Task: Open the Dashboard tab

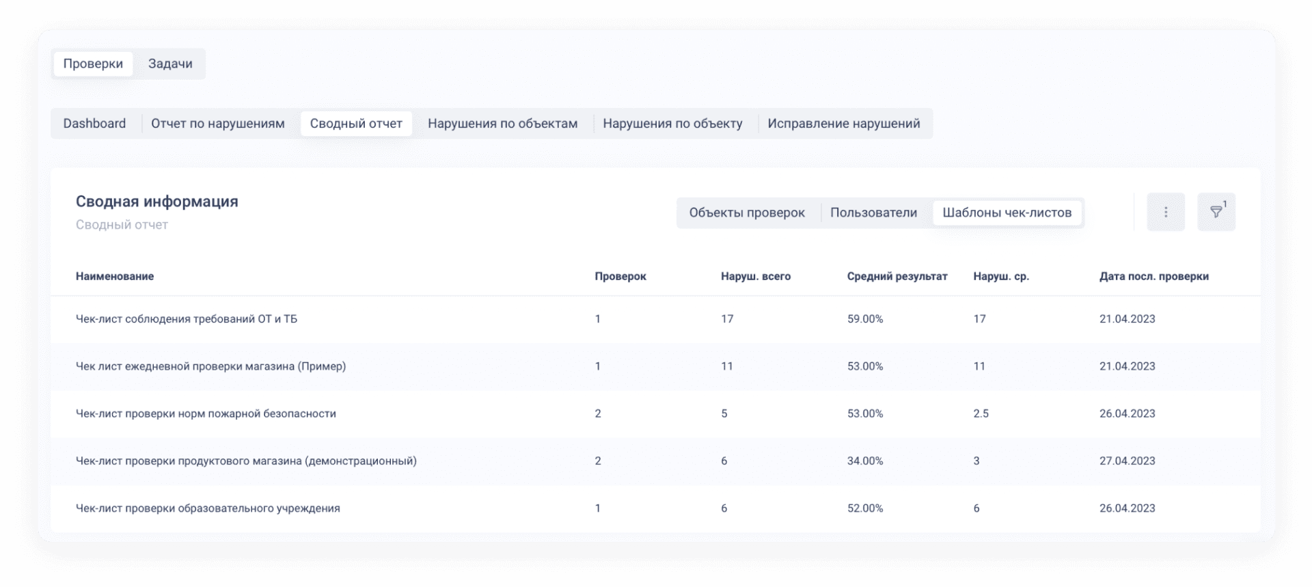Action: click(94, 124)
